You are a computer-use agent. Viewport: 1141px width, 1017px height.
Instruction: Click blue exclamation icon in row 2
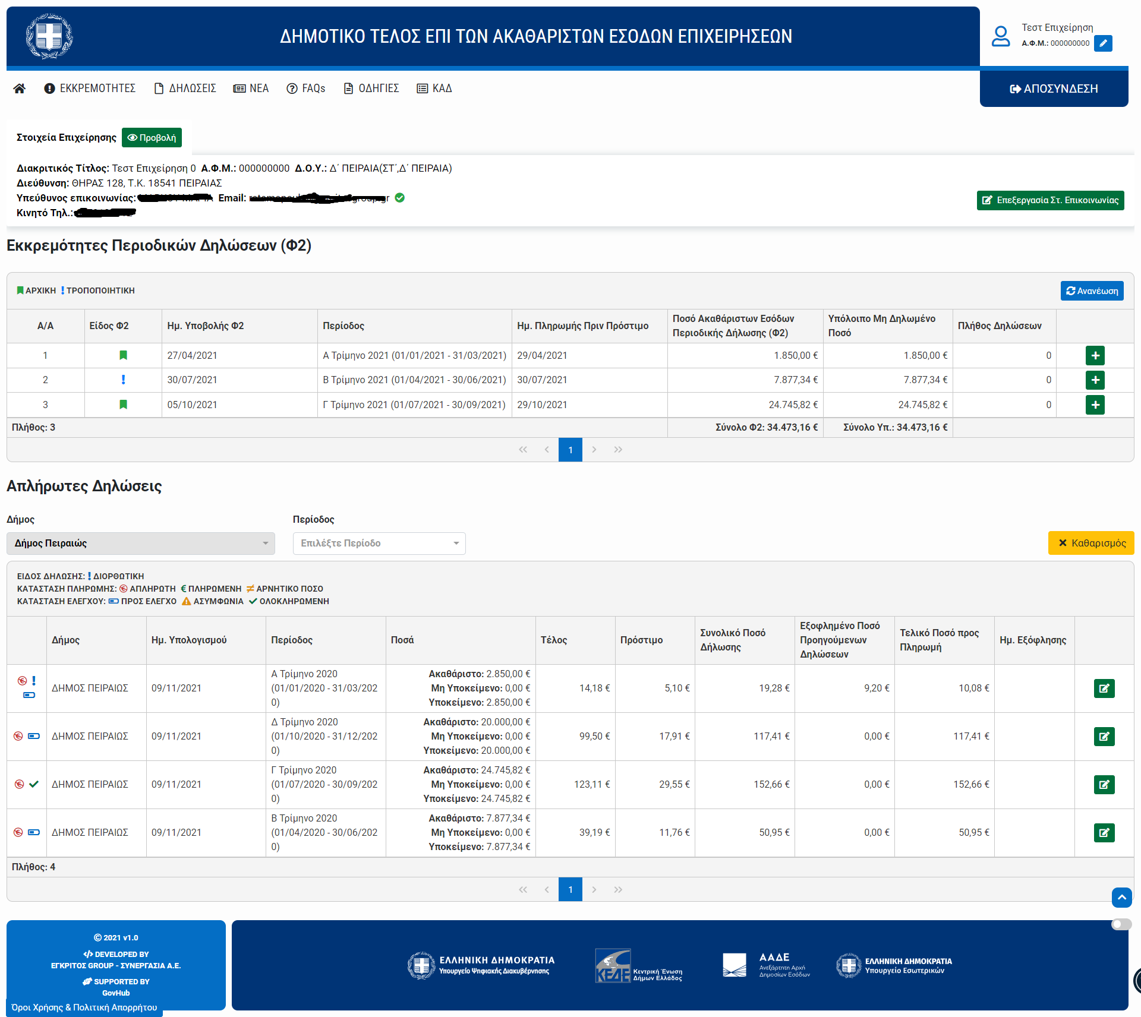click(x=123, y=380)
